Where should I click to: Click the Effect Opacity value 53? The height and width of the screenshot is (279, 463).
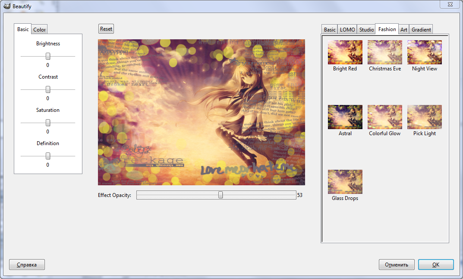pyautogui.click(x=300, y=195)
